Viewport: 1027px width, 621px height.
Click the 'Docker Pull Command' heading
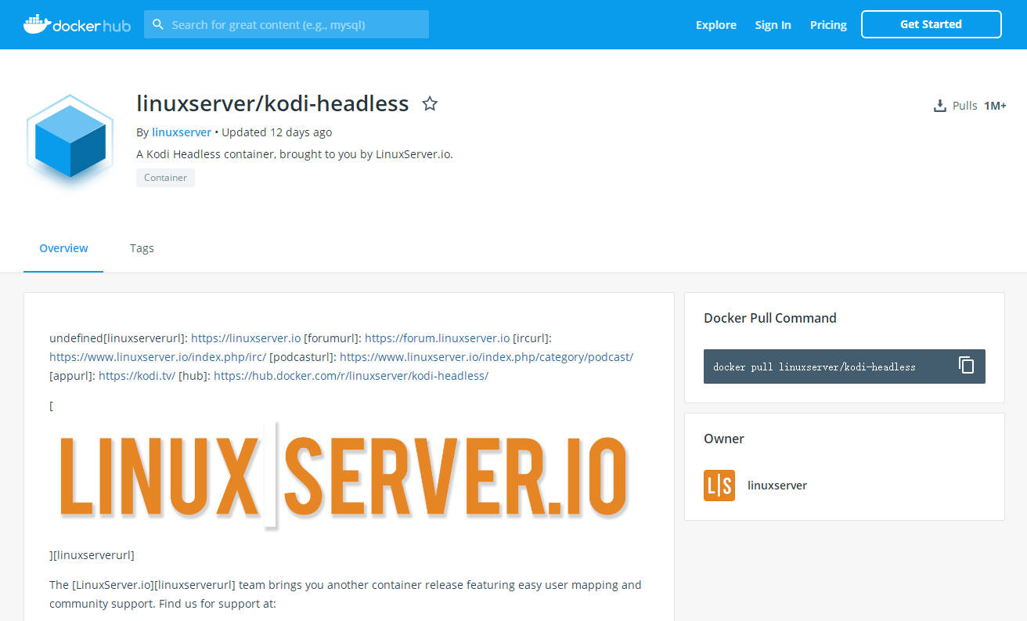[x=770, y=318]
